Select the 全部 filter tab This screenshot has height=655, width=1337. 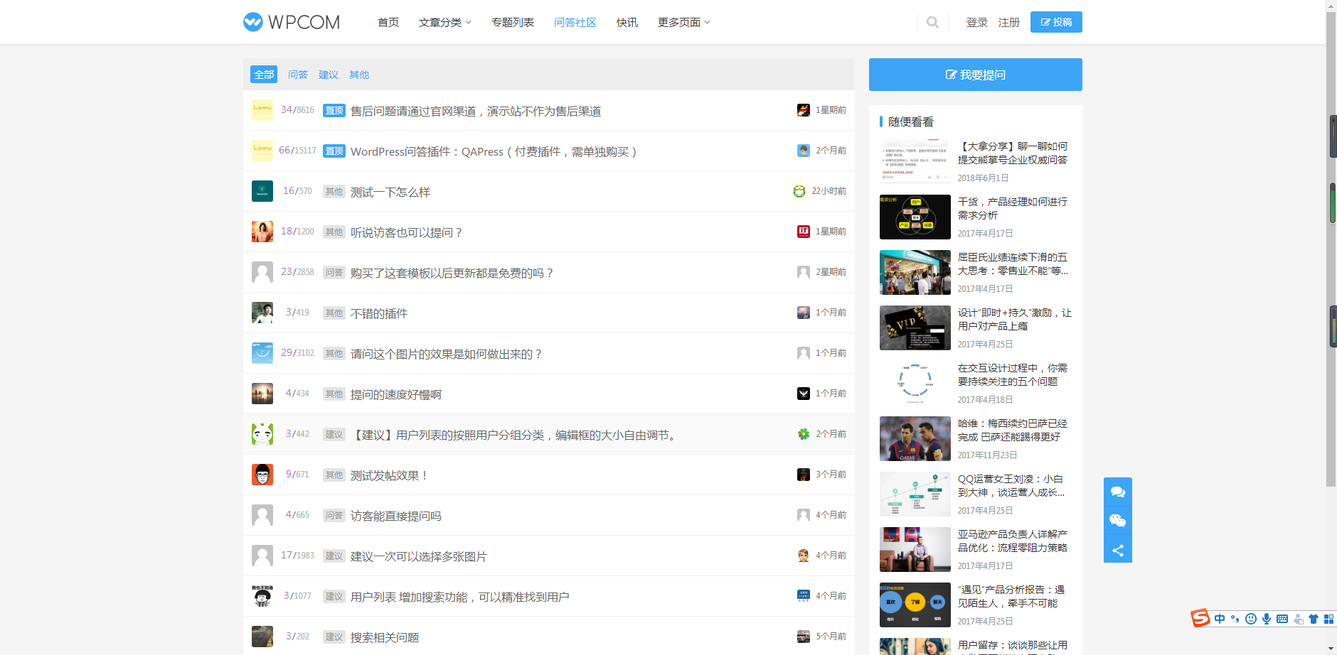coord(264,75)
